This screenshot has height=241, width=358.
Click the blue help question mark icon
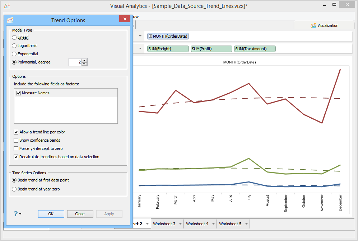(x=16, y=214)
